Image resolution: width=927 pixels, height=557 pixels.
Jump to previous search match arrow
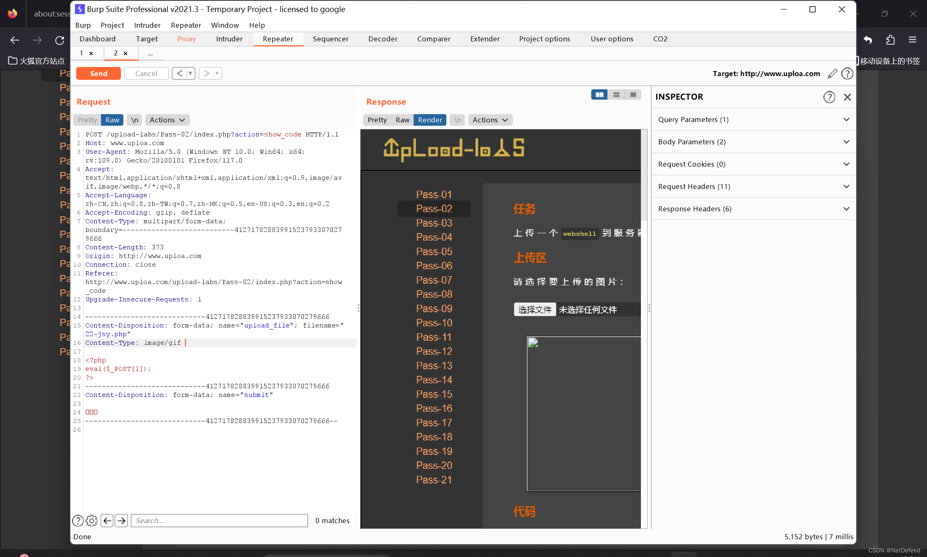tap(107, 521)
